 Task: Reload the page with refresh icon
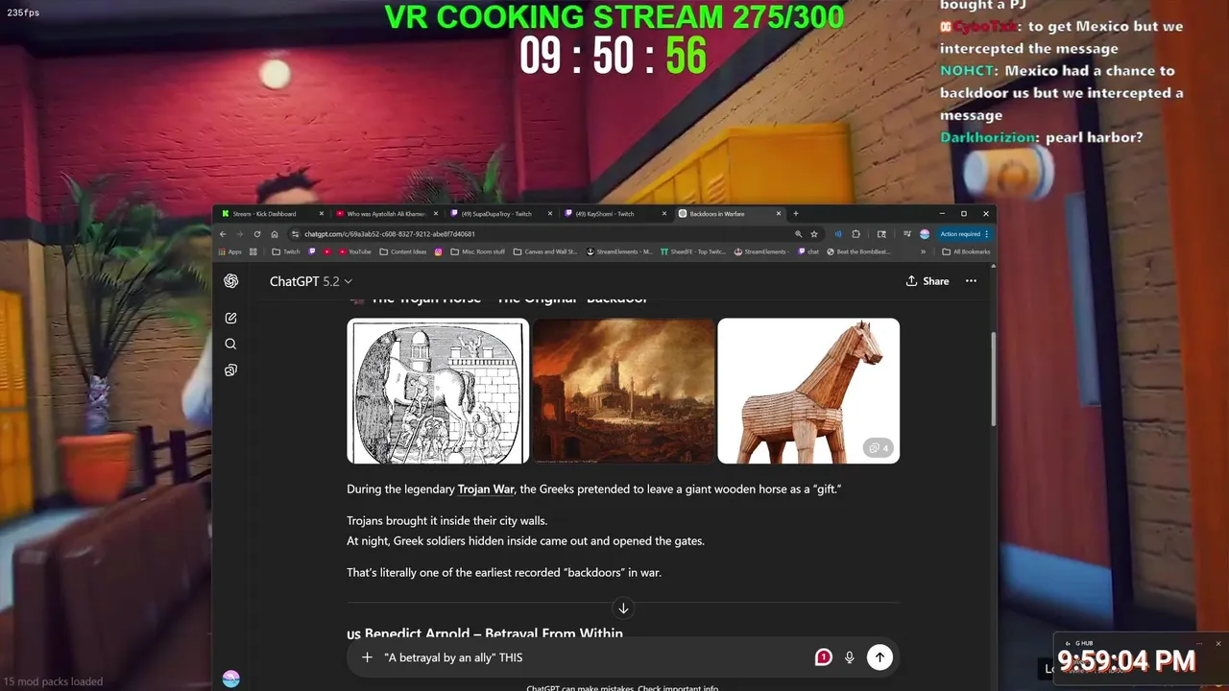click(256, 234)
